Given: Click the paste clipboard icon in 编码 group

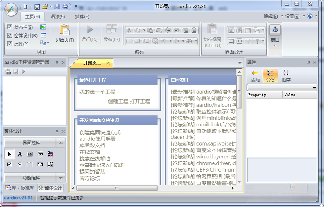Looking at the screenshot, I should [150, 31].
